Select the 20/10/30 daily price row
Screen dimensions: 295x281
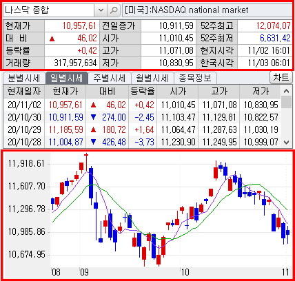tap(142, 117)
